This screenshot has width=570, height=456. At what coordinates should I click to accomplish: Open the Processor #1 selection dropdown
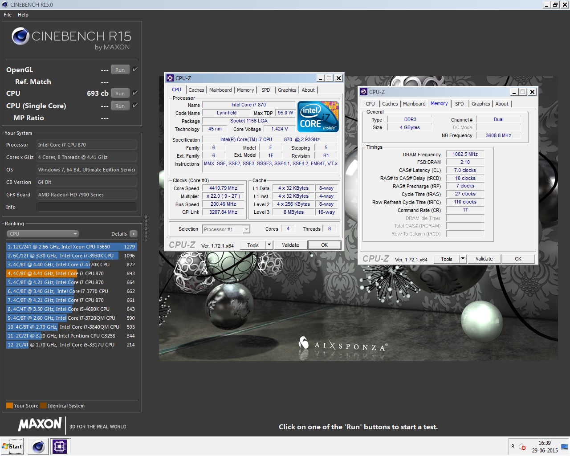point(226,229)
